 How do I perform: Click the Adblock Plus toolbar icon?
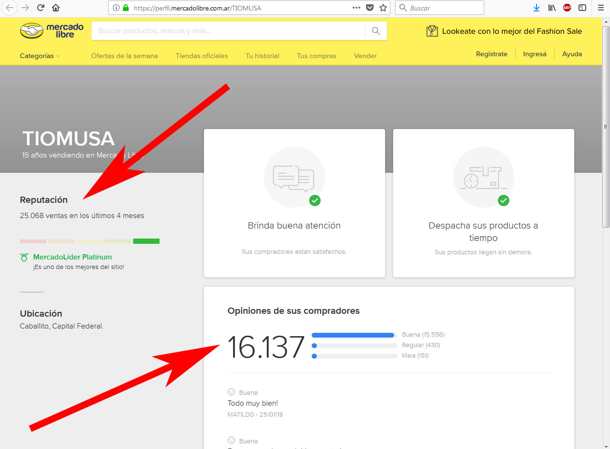coord(567,8)
